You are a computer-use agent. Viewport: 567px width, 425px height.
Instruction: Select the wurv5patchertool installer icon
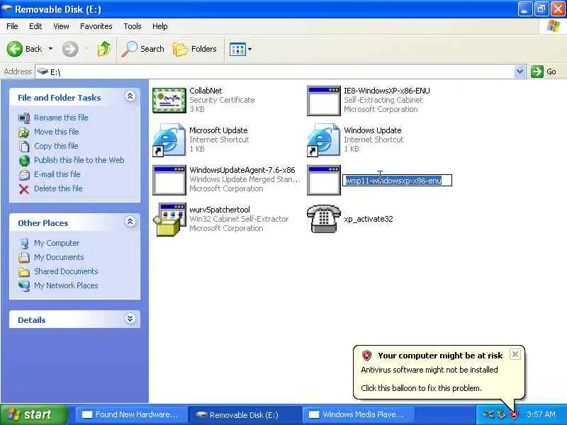tap(169, 220)
